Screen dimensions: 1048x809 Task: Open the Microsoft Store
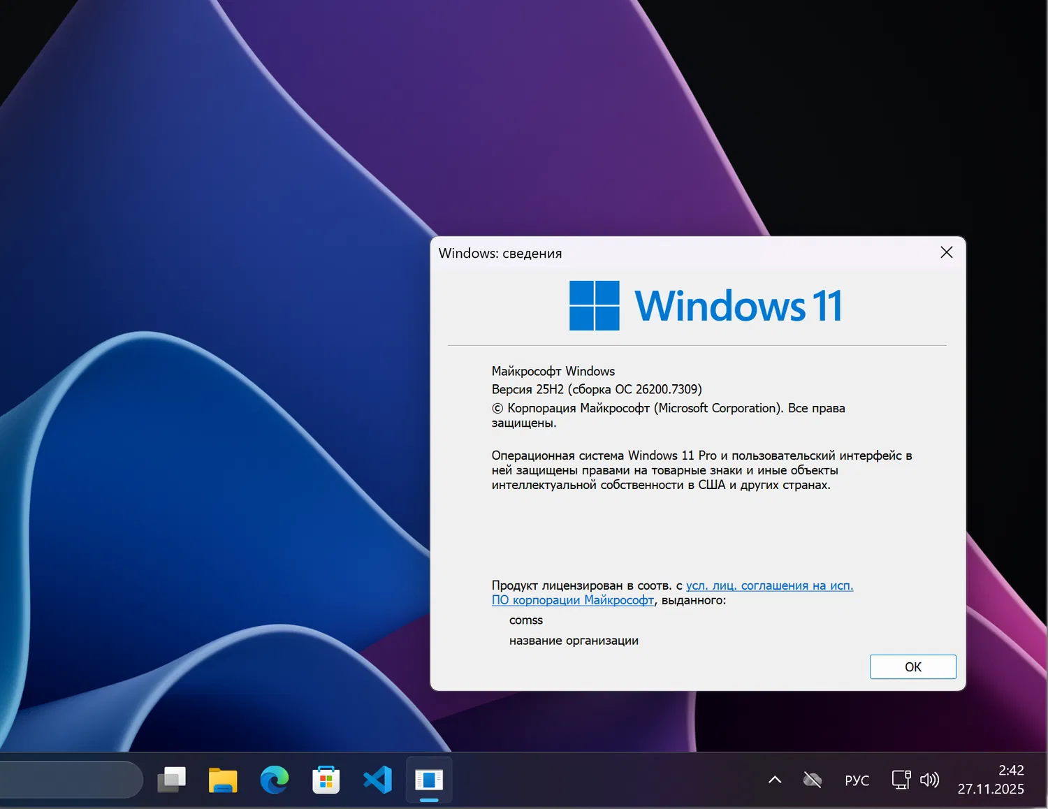tap(326, 780)
